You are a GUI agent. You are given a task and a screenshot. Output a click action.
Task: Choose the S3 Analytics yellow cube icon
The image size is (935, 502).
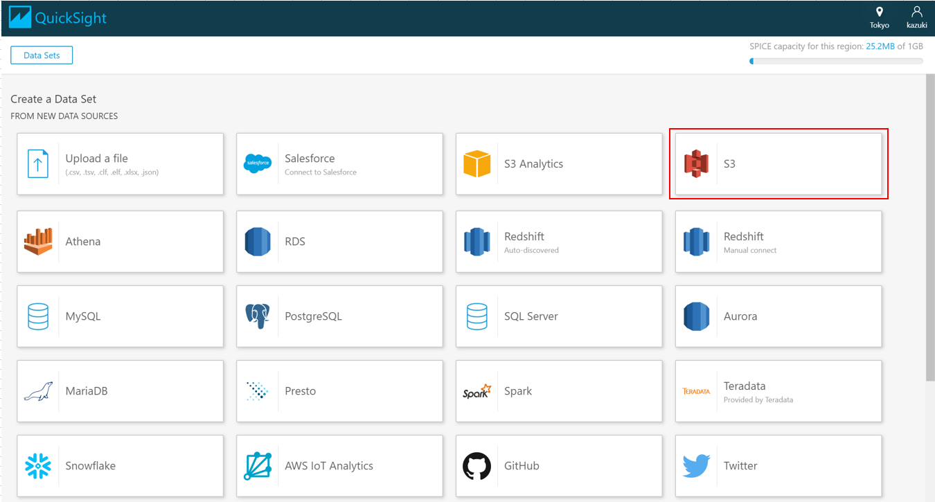(x=477, y=164)
